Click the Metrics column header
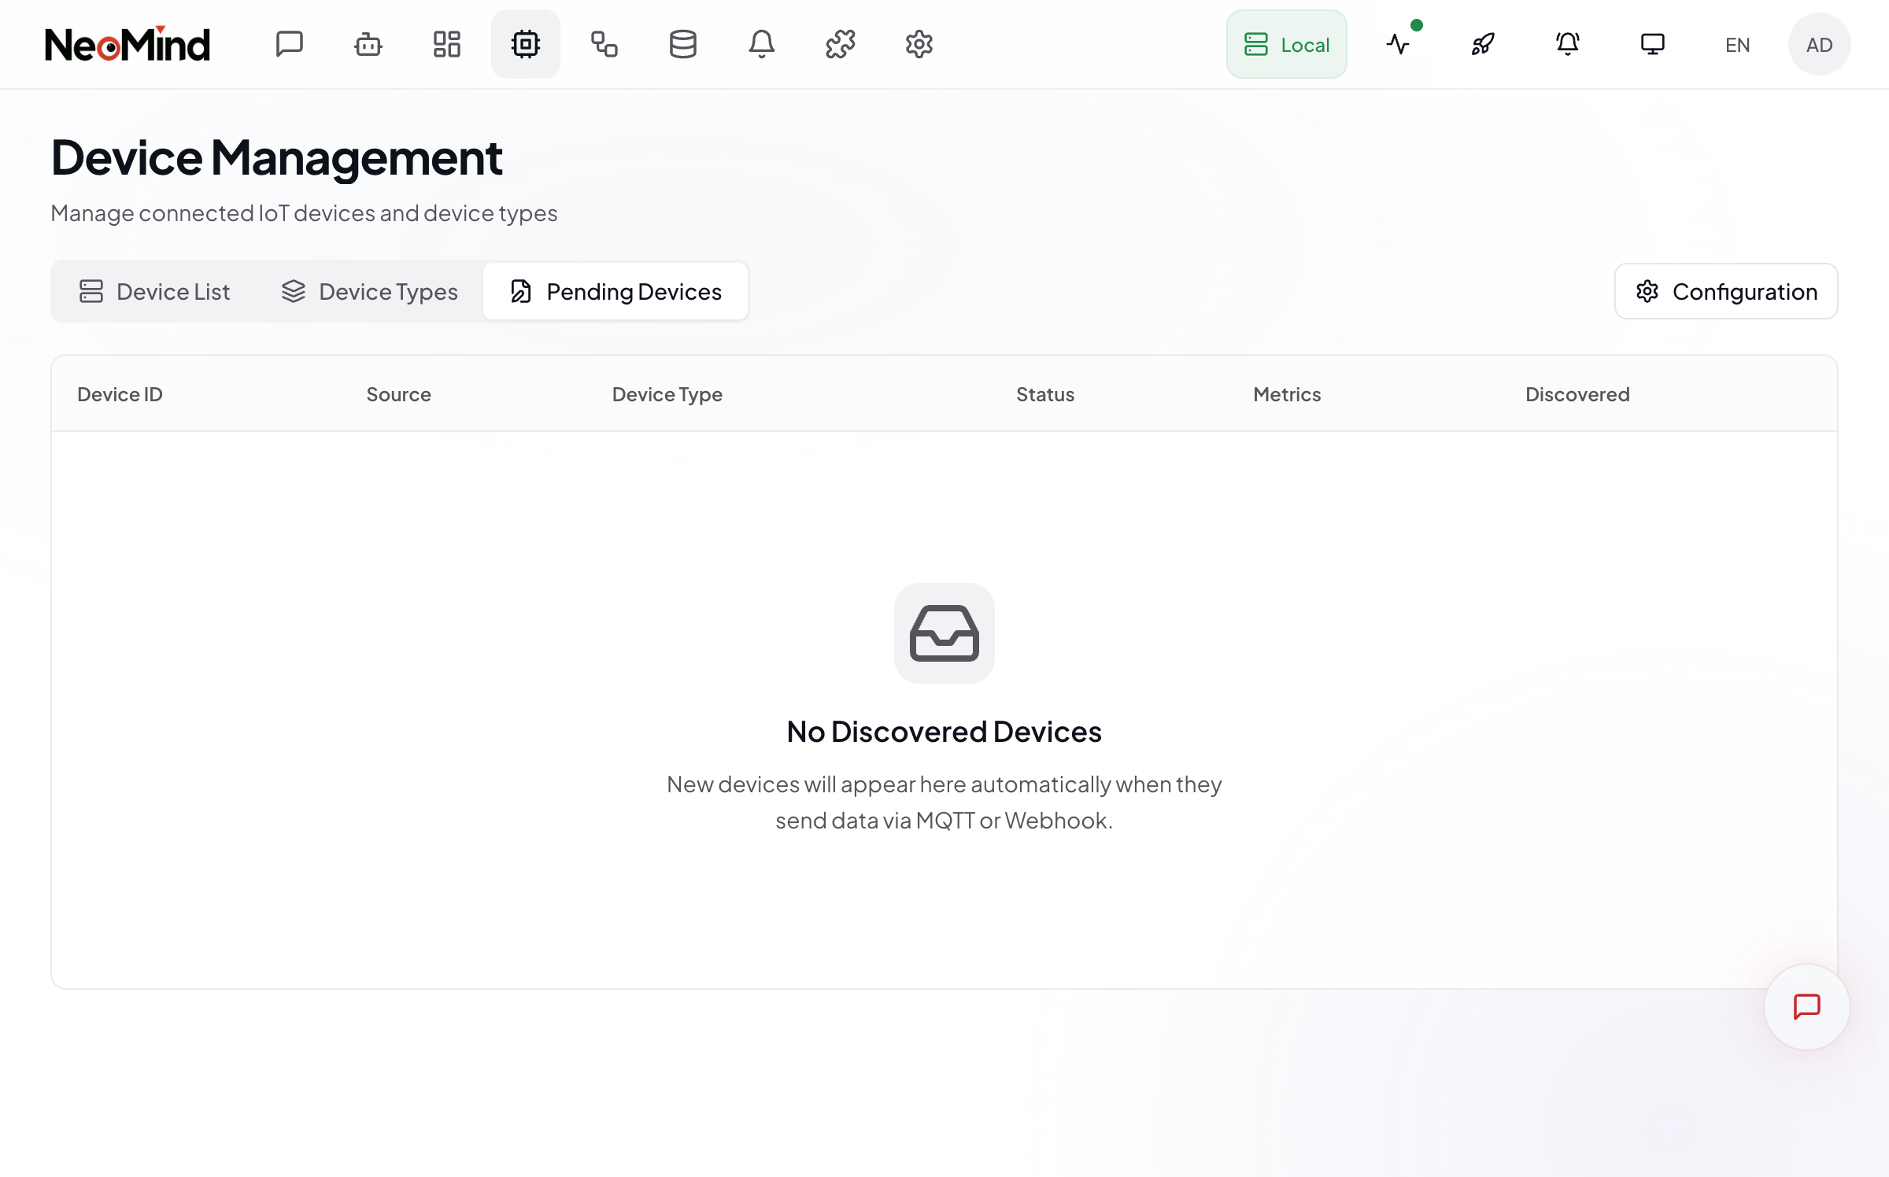Viewport: 1889px width, 1177px height. (1287, 394)
